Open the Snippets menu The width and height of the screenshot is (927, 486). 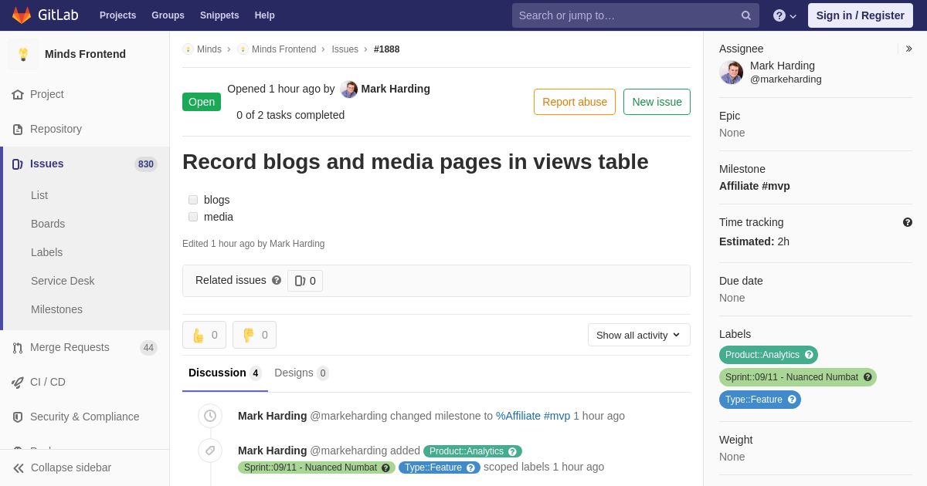(x=219, y=15)
